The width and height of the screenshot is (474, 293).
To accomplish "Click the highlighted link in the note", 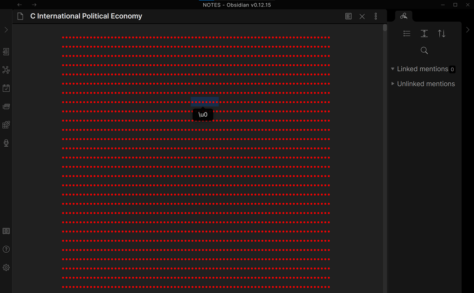I will tap(204, 101).
